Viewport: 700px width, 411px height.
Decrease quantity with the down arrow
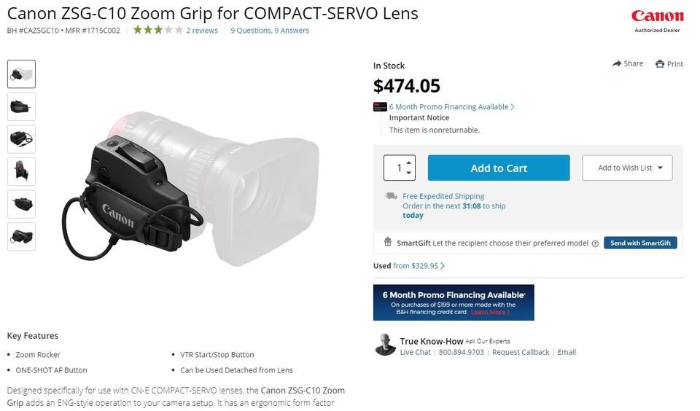pyautogui.click(x=409, y=173)
